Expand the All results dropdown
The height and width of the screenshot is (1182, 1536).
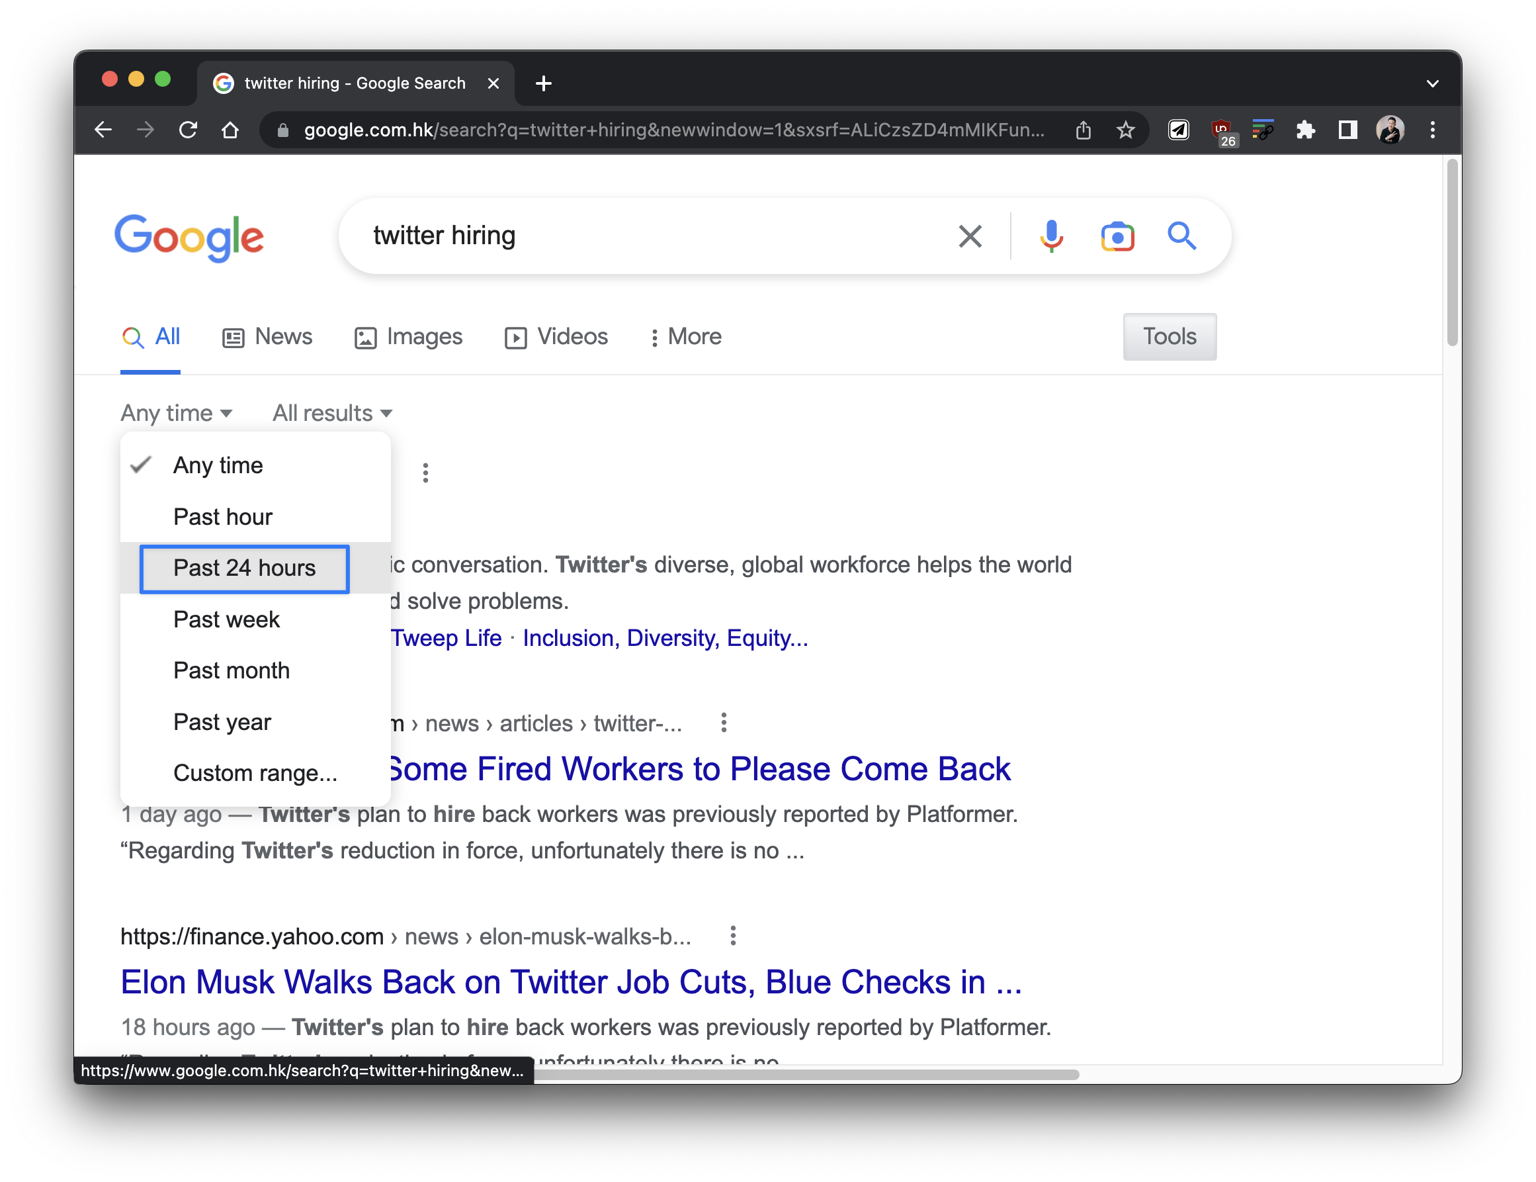coord(332,413)
